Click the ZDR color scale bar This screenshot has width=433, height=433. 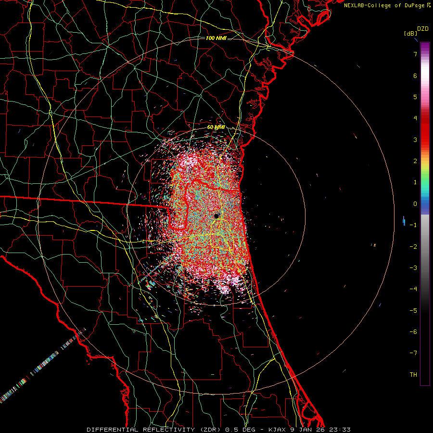pos(425,214)
